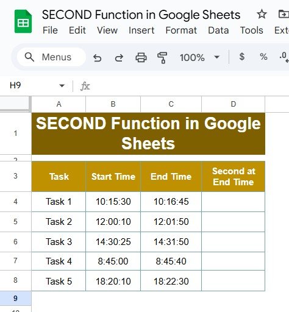Print the sheet with the printer icon

point(141,57)
